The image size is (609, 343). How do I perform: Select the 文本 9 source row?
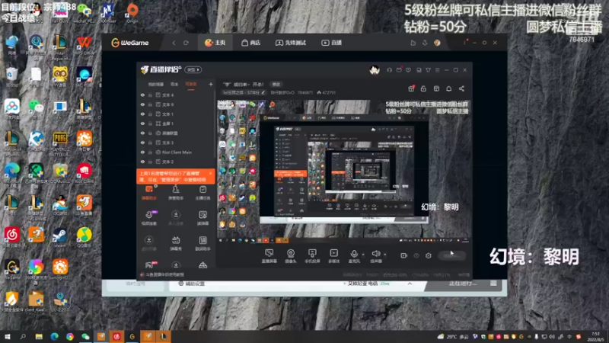[x=177, y=104]
